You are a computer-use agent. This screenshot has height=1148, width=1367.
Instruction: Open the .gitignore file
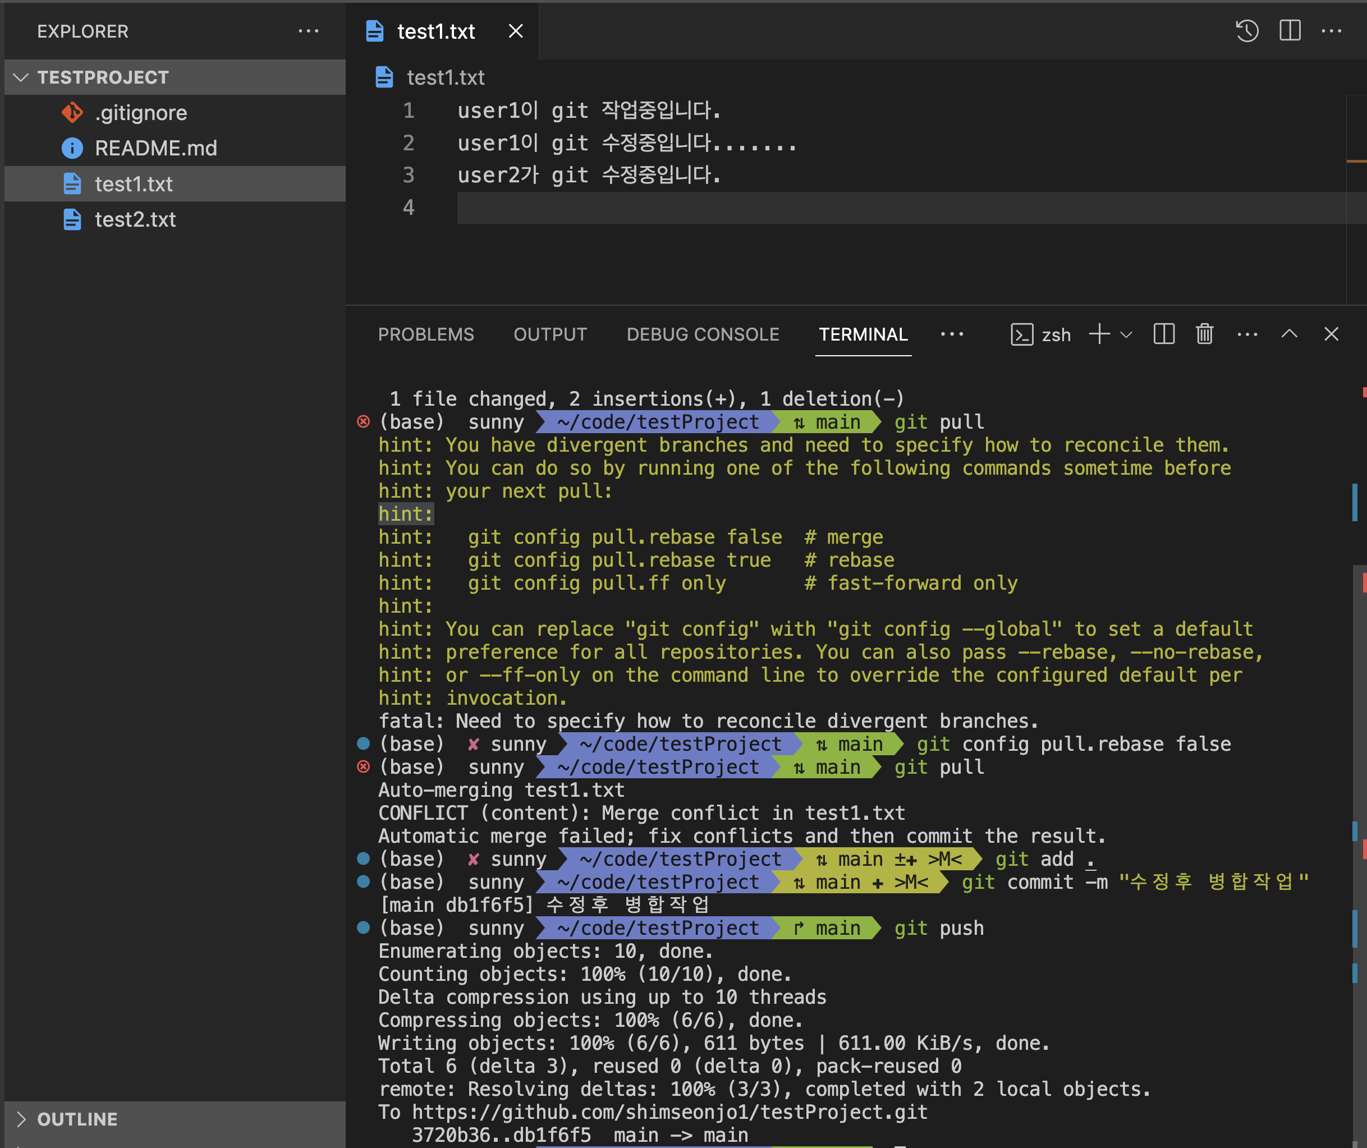141,113
